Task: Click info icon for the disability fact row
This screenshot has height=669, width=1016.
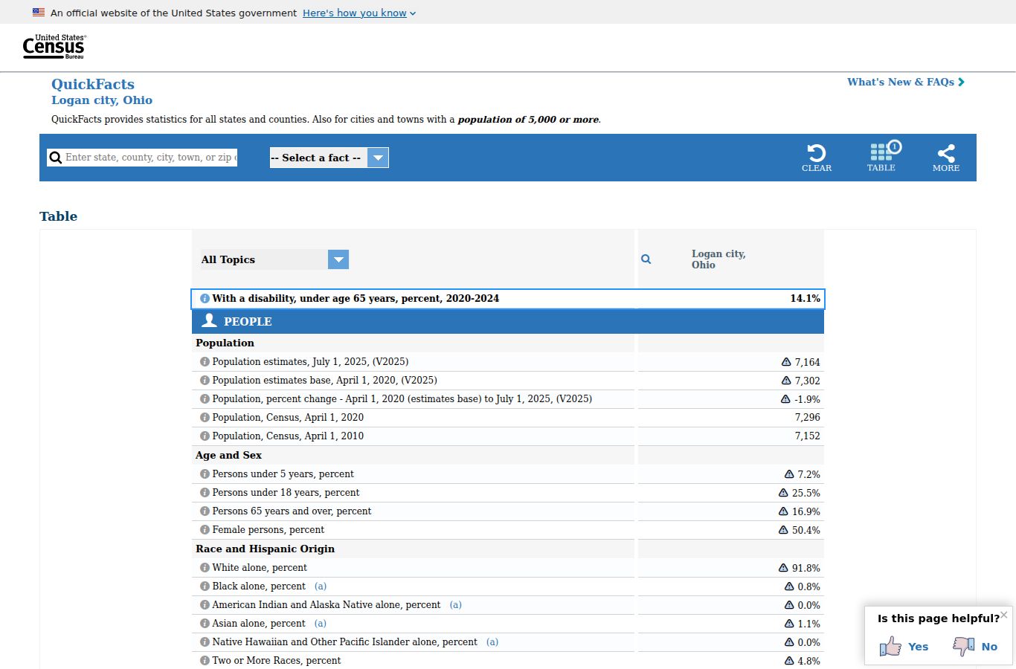Action: [x=205, y=299]
